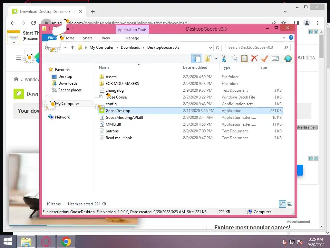Toggle the preview pane toolbar icon
The image size is (330, 248).
pyautogui.click(x=196, y=58)
